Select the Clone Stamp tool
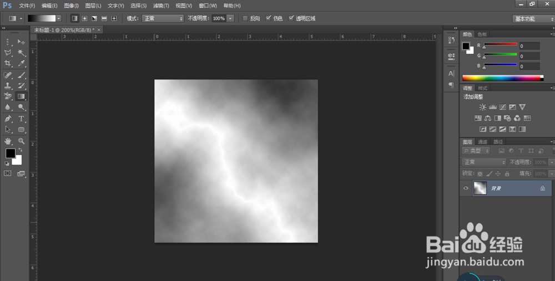 (8, 85)
